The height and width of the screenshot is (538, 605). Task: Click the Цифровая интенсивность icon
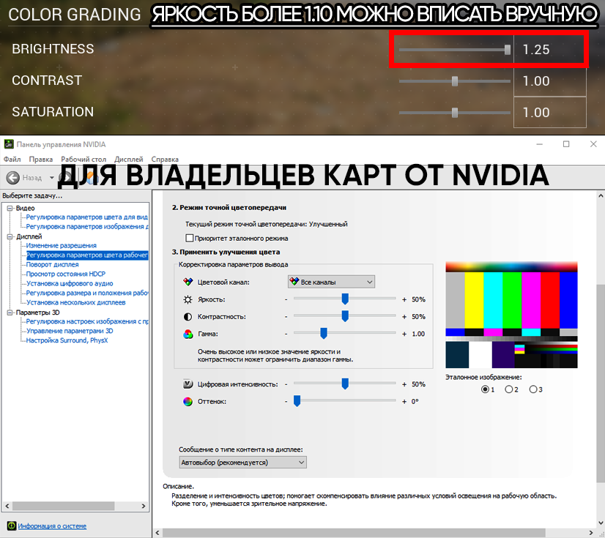click(188, 384)
